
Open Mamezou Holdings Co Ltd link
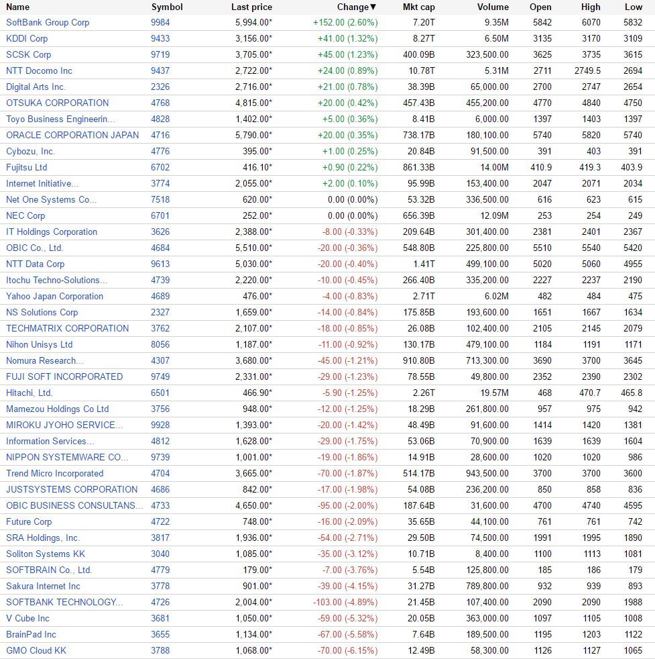(58, 409)
